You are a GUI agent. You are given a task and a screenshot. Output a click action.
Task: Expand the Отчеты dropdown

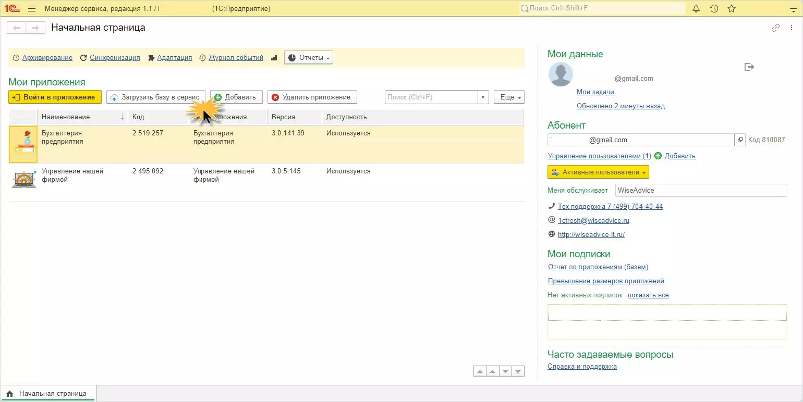point(309,58)
